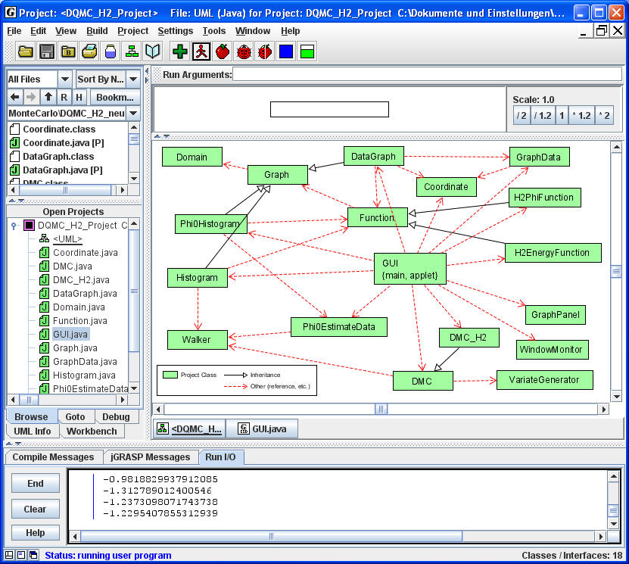629x564 pixels.
Task: Click in the Run Arguments field
Action: point(424,74)
